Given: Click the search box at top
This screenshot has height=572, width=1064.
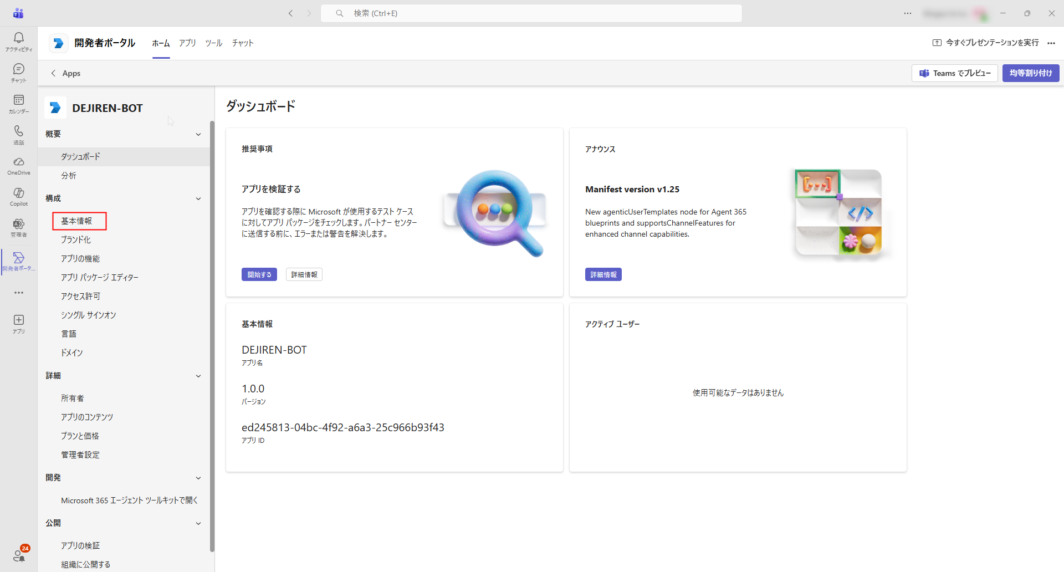Looking at the screenshot, I should (x=531, y=13).
